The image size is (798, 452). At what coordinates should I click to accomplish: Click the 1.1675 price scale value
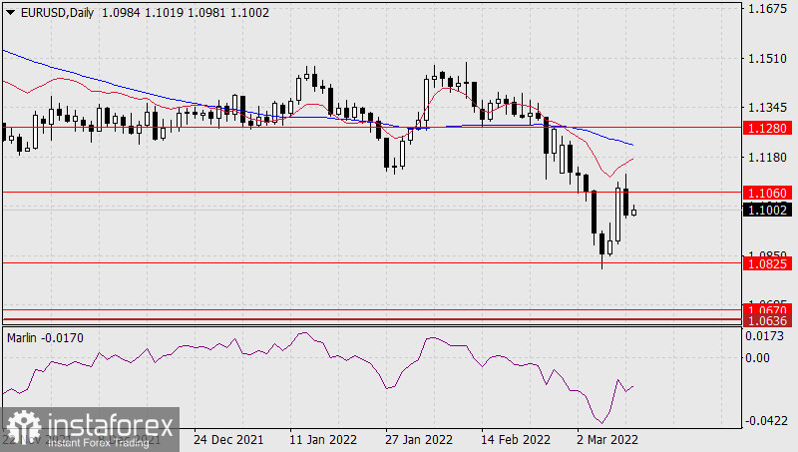point(768,10)
